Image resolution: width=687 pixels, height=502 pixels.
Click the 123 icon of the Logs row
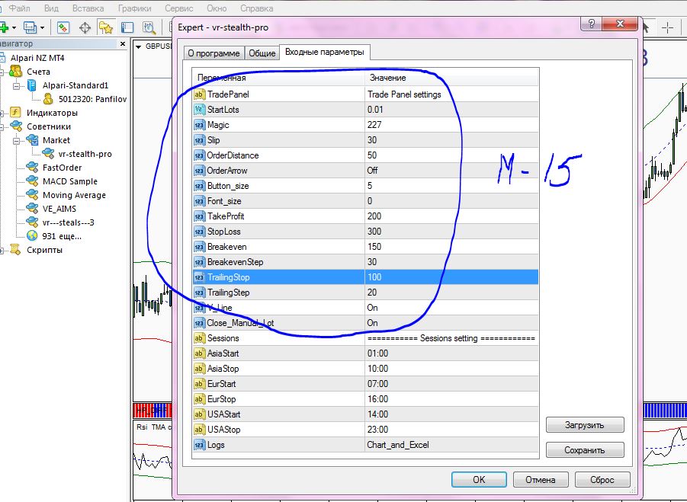199,445
